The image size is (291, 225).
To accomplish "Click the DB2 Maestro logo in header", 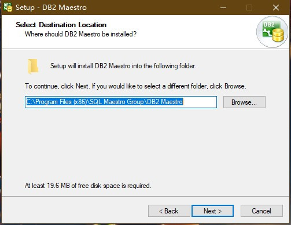I will click(272, 32).
